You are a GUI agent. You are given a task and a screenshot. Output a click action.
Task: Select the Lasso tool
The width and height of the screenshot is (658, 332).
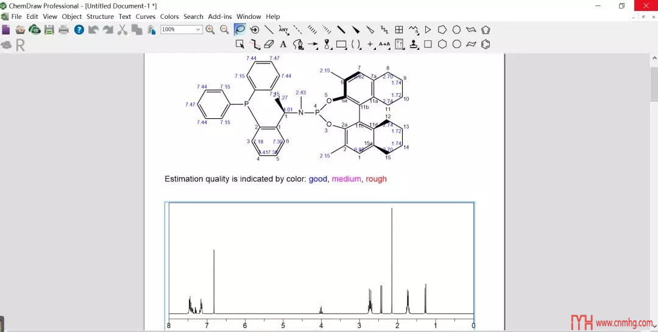[x=239, y=30]
